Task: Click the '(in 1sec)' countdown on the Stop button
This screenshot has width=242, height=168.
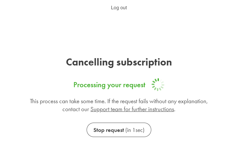Action: (x=135, y=130)
